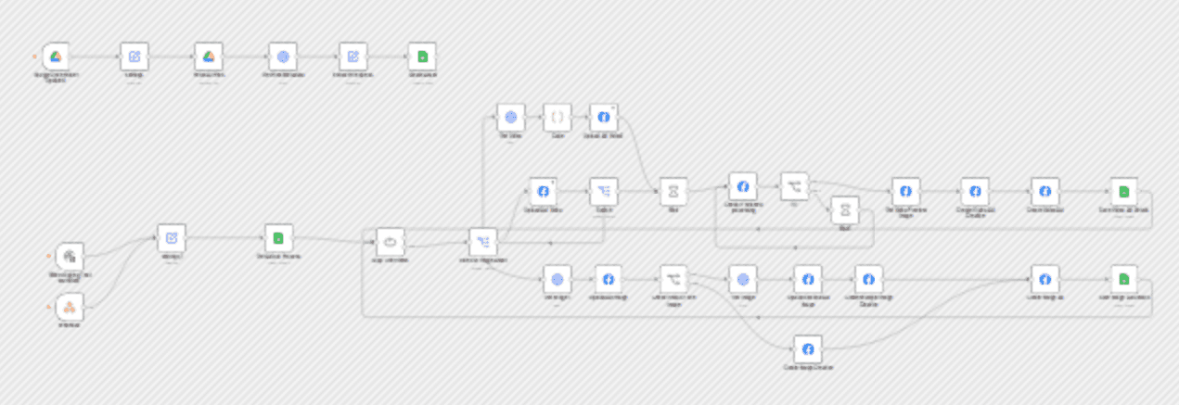
Task: Open the first HTTP globe node in image branch
Action: (557, 278)
